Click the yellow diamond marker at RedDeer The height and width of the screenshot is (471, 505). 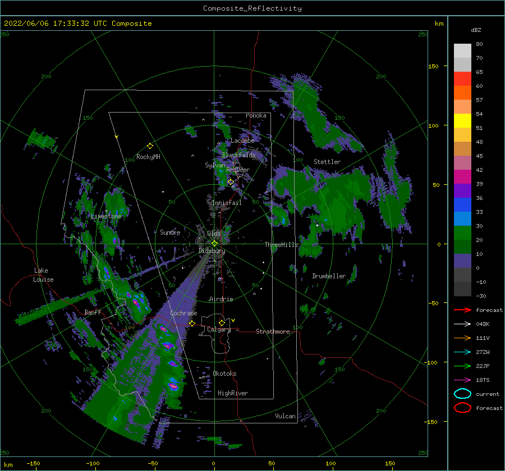231,182
